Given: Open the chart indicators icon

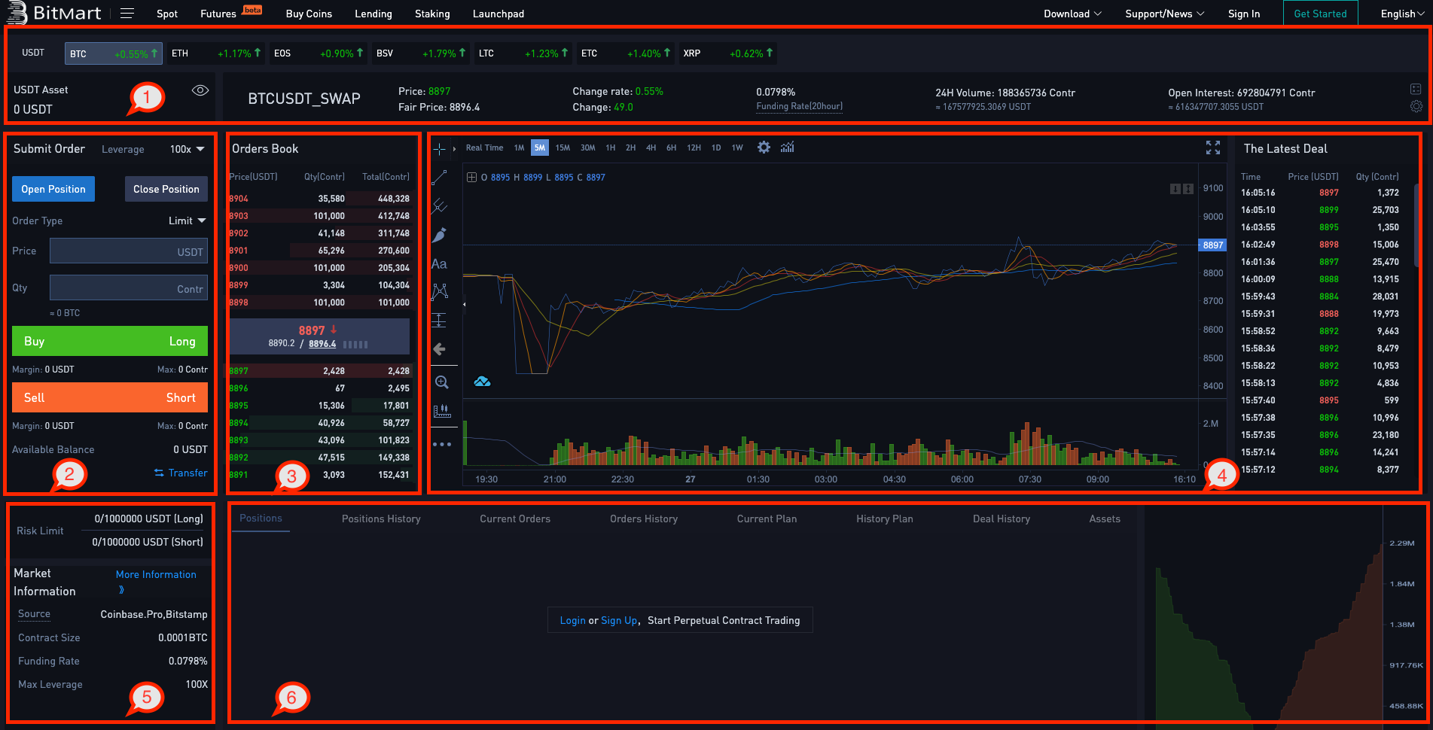Looking at the screenshot, I should 788,148.
